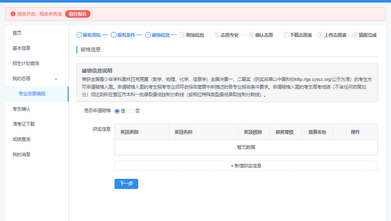Image resolution: width=391 pixels, height=221 pixels.
Task: Click step 6 circle icon 确认志愿
Action: 252,35
